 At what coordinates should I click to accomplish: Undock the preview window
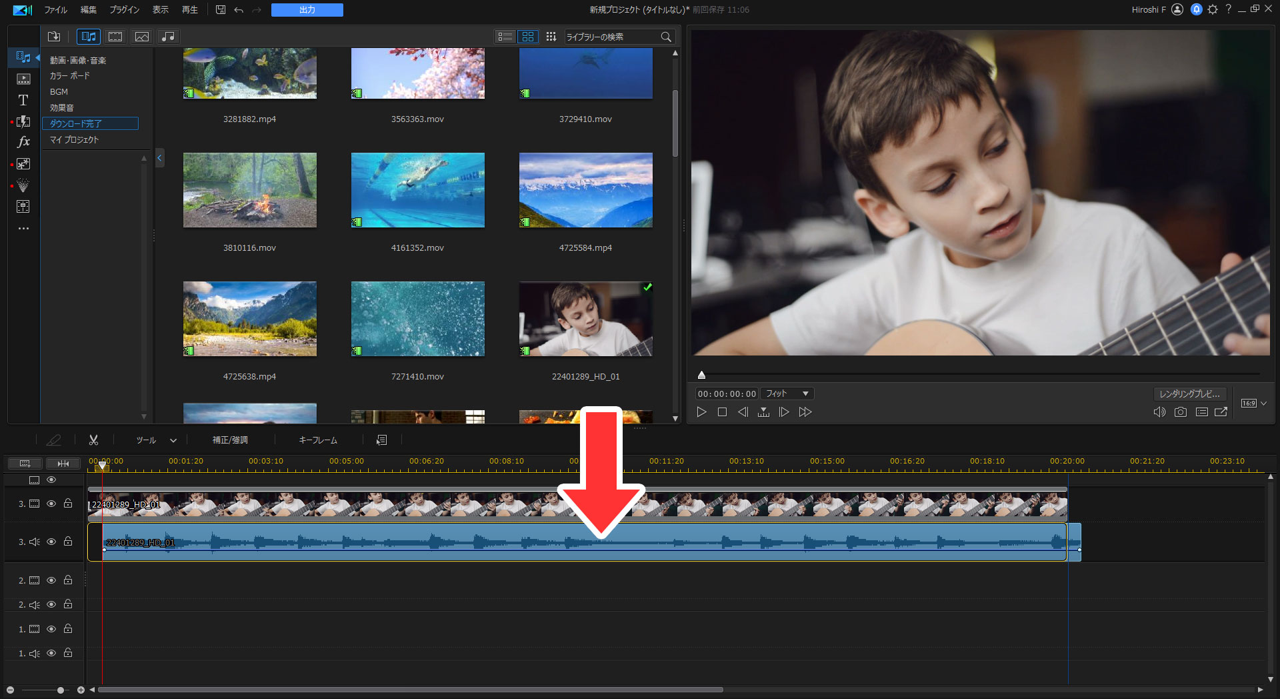[x=1221, y=412]
